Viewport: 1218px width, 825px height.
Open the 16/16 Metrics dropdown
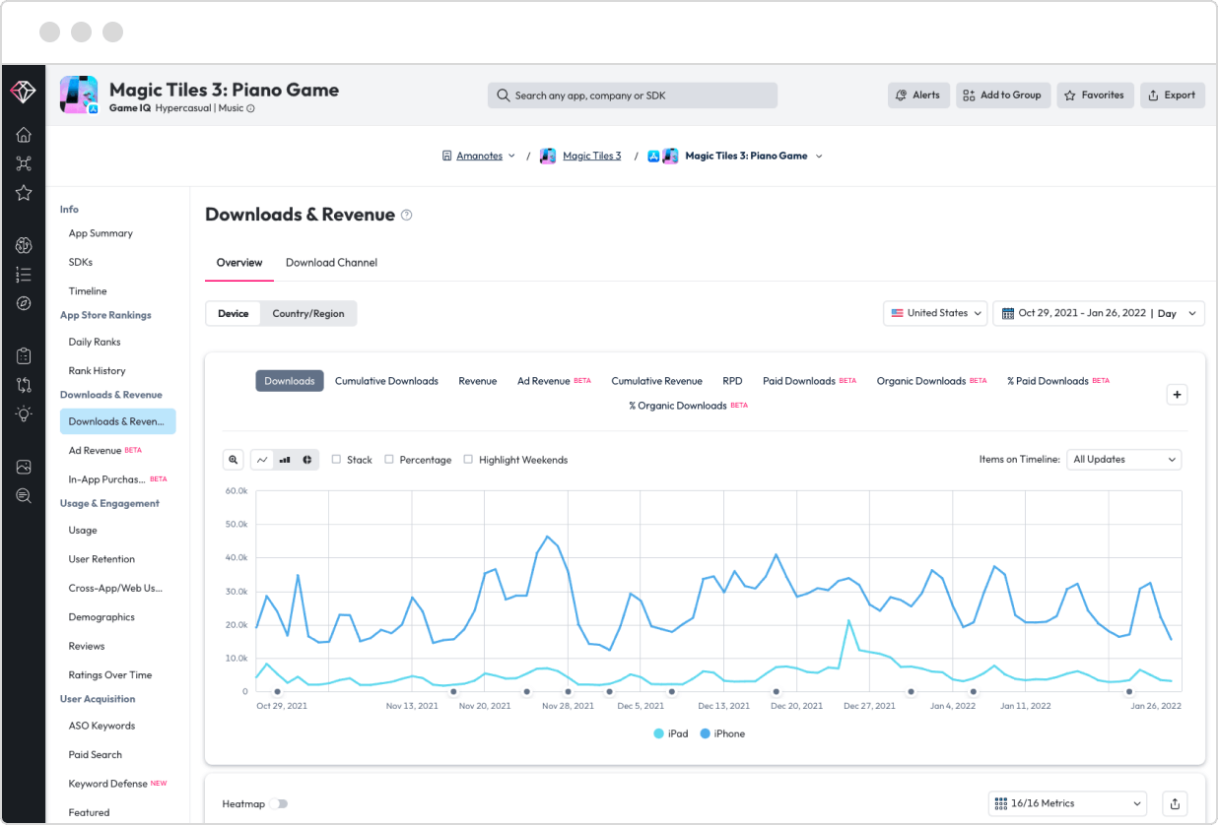[1067, 803]
